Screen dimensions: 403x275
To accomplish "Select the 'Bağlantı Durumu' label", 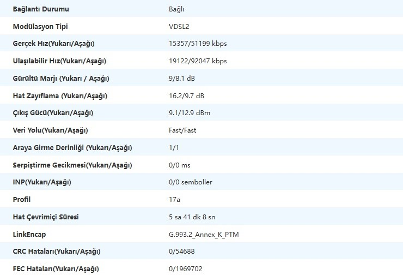I will (41, 9).
